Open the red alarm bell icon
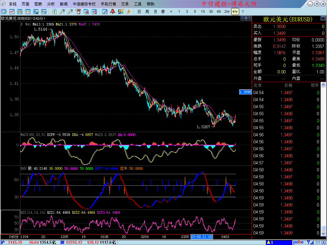The height and width of the screenshot is (245, 327). (x=112, y=11)
